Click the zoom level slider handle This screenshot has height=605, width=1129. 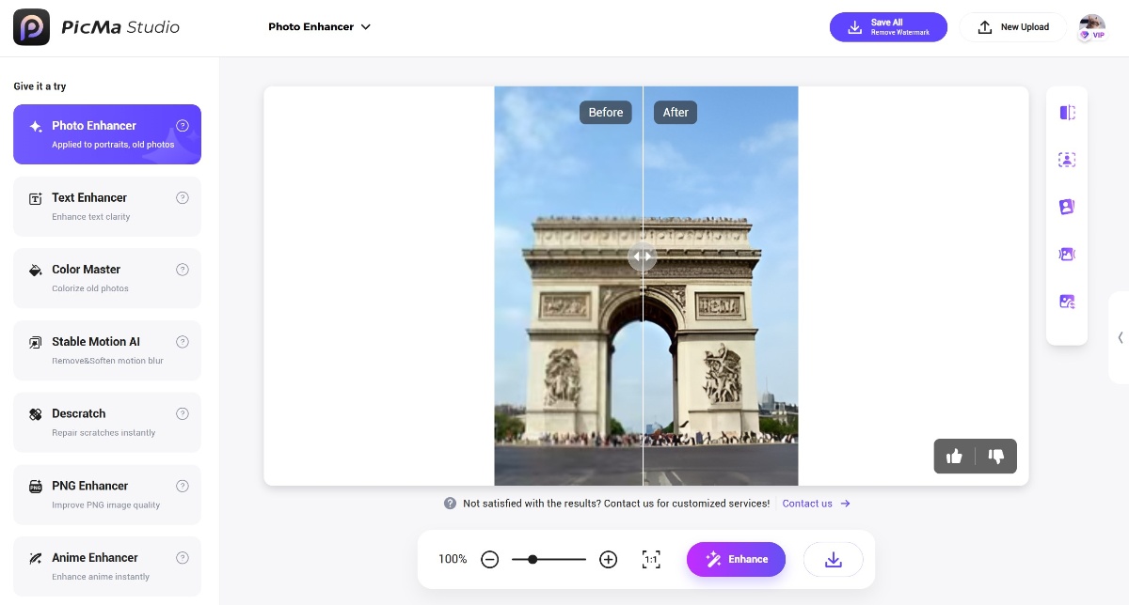pos(533,559)
